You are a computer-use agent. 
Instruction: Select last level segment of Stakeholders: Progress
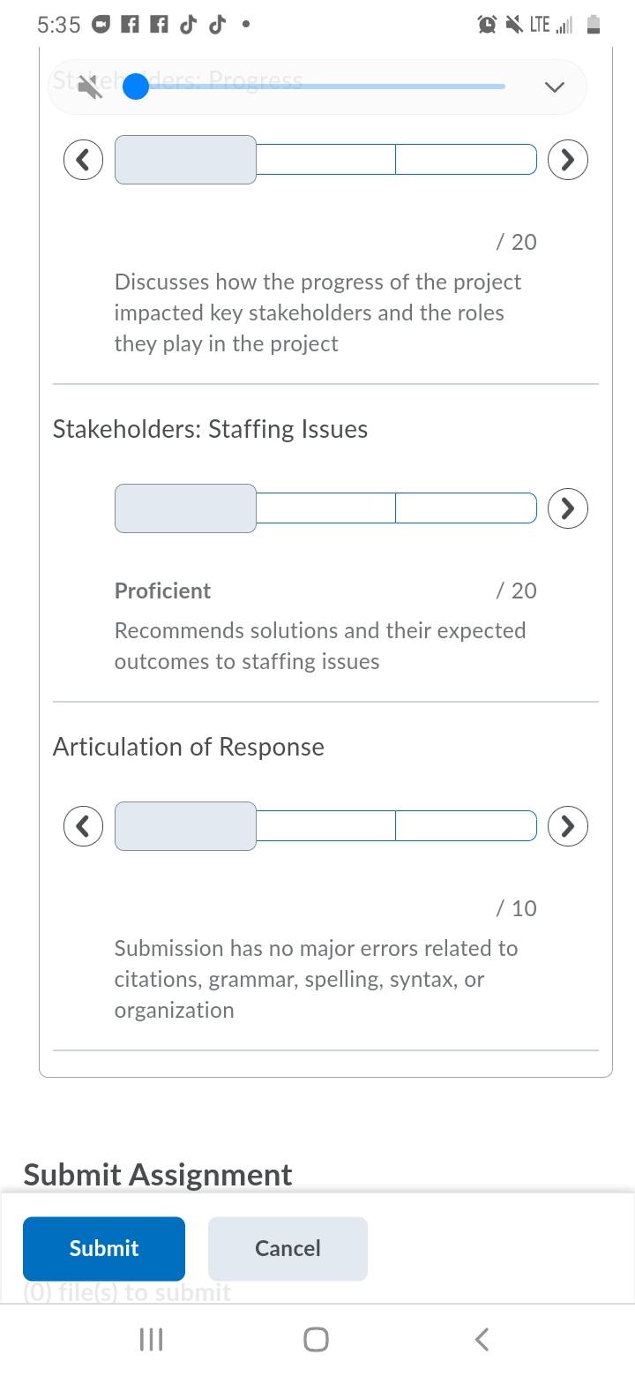(x=466, y=160)
